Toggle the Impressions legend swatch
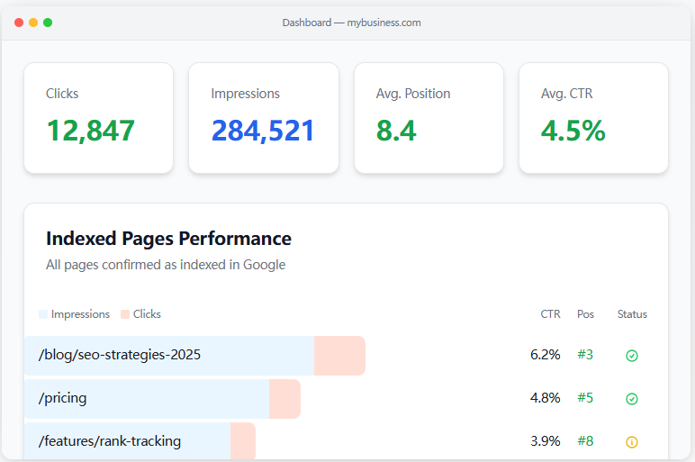 tap(43, 314)
